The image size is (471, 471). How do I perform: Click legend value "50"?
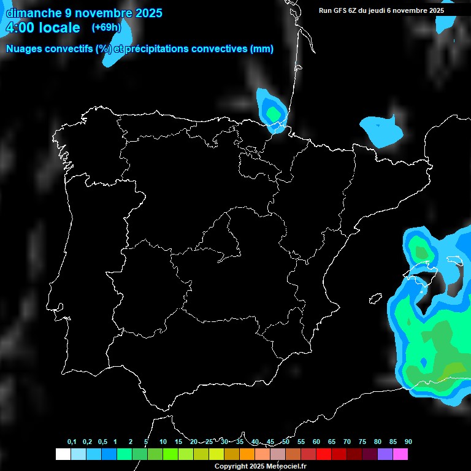point(286,442)
